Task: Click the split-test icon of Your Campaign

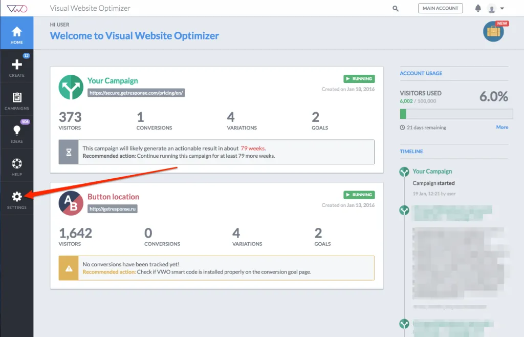Action: (x=71, y=87)
